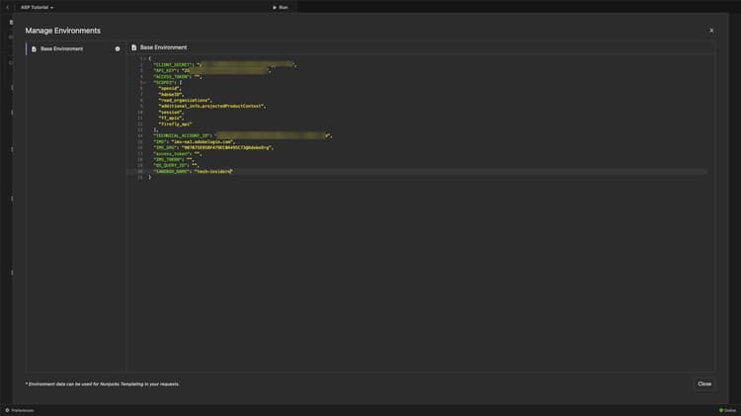The height and width of the screenshot is (416, 741).
Task: Collapse the SCOPES array fold arrow
Action: pyautogui.click(x=145, y=83)
